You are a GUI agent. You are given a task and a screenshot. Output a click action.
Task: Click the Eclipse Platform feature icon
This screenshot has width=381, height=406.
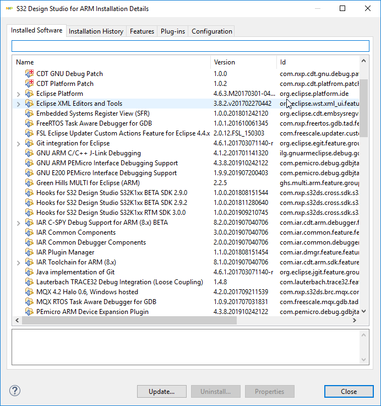pyautogui.click(x=29, y=94)
